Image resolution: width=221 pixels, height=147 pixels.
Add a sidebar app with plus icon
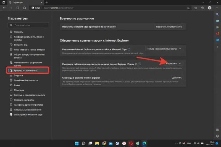217,47
